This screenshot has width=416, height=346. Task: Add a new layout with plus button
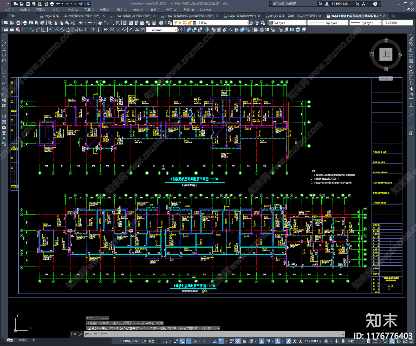tap(33, 340)
